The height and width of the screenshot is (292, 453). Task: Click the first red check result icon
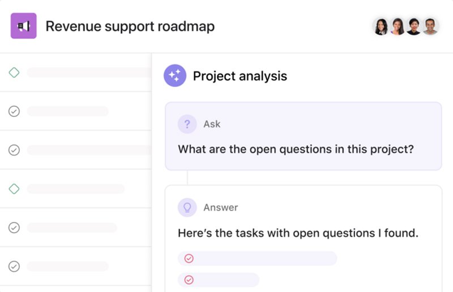pyautogui.click(x=189, y=258)
